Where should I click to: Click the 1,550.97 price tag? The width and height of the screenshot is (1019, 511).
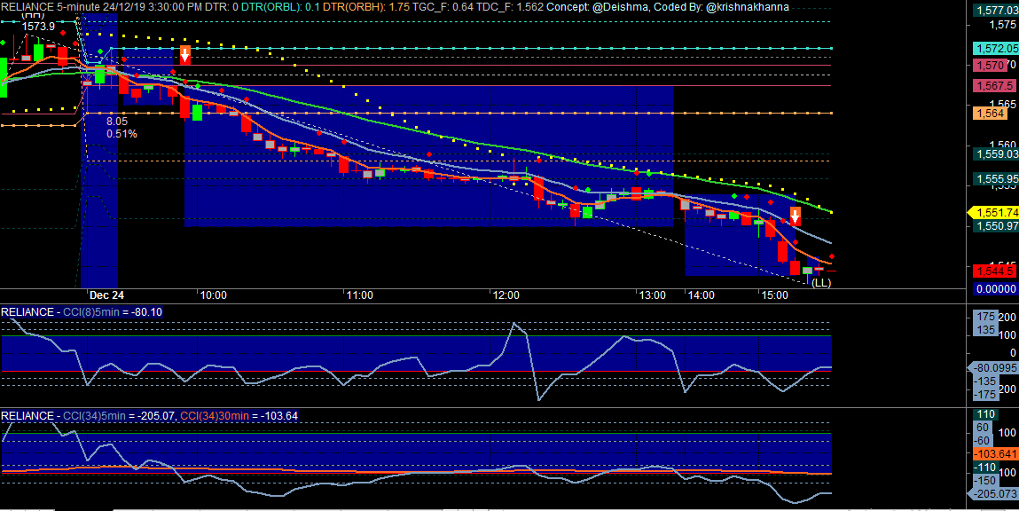point(995,225)
